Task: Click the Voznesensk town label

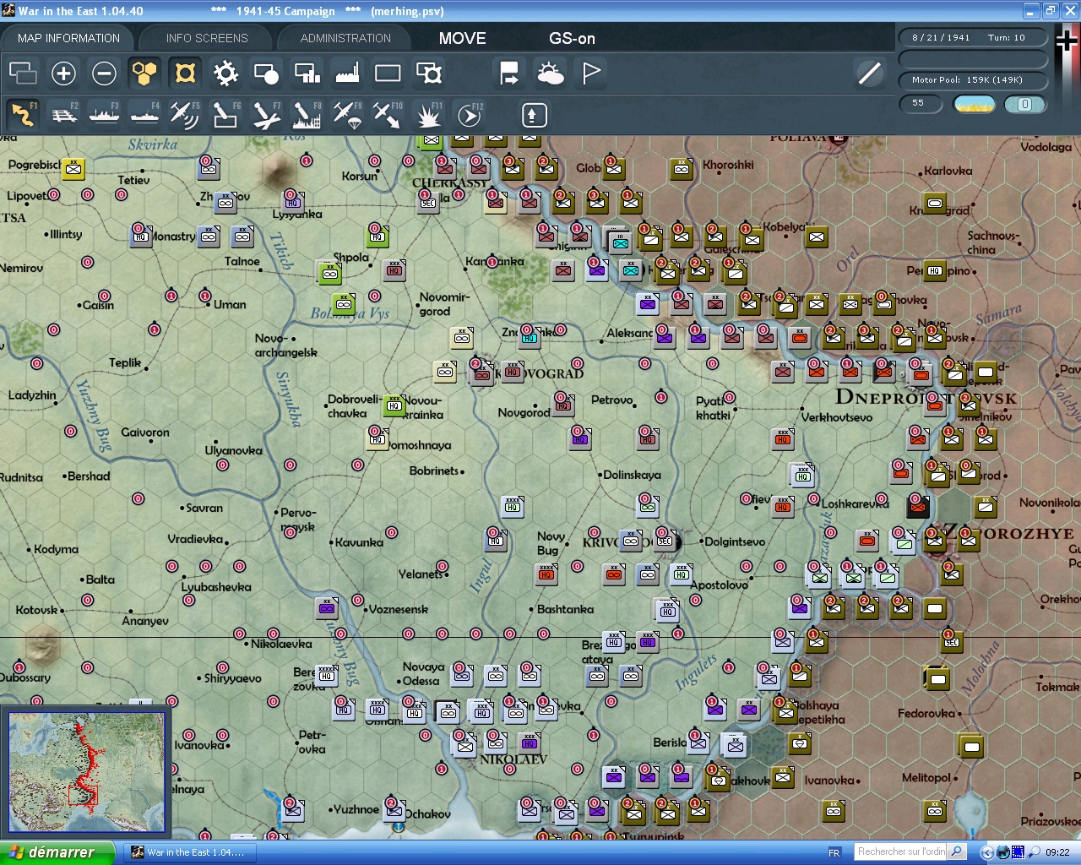Action: (397, 609)
